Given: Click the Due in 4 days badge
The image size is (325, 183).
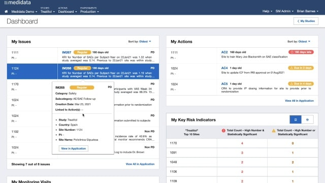Looking at the screenshot, I should pos(301,83).
